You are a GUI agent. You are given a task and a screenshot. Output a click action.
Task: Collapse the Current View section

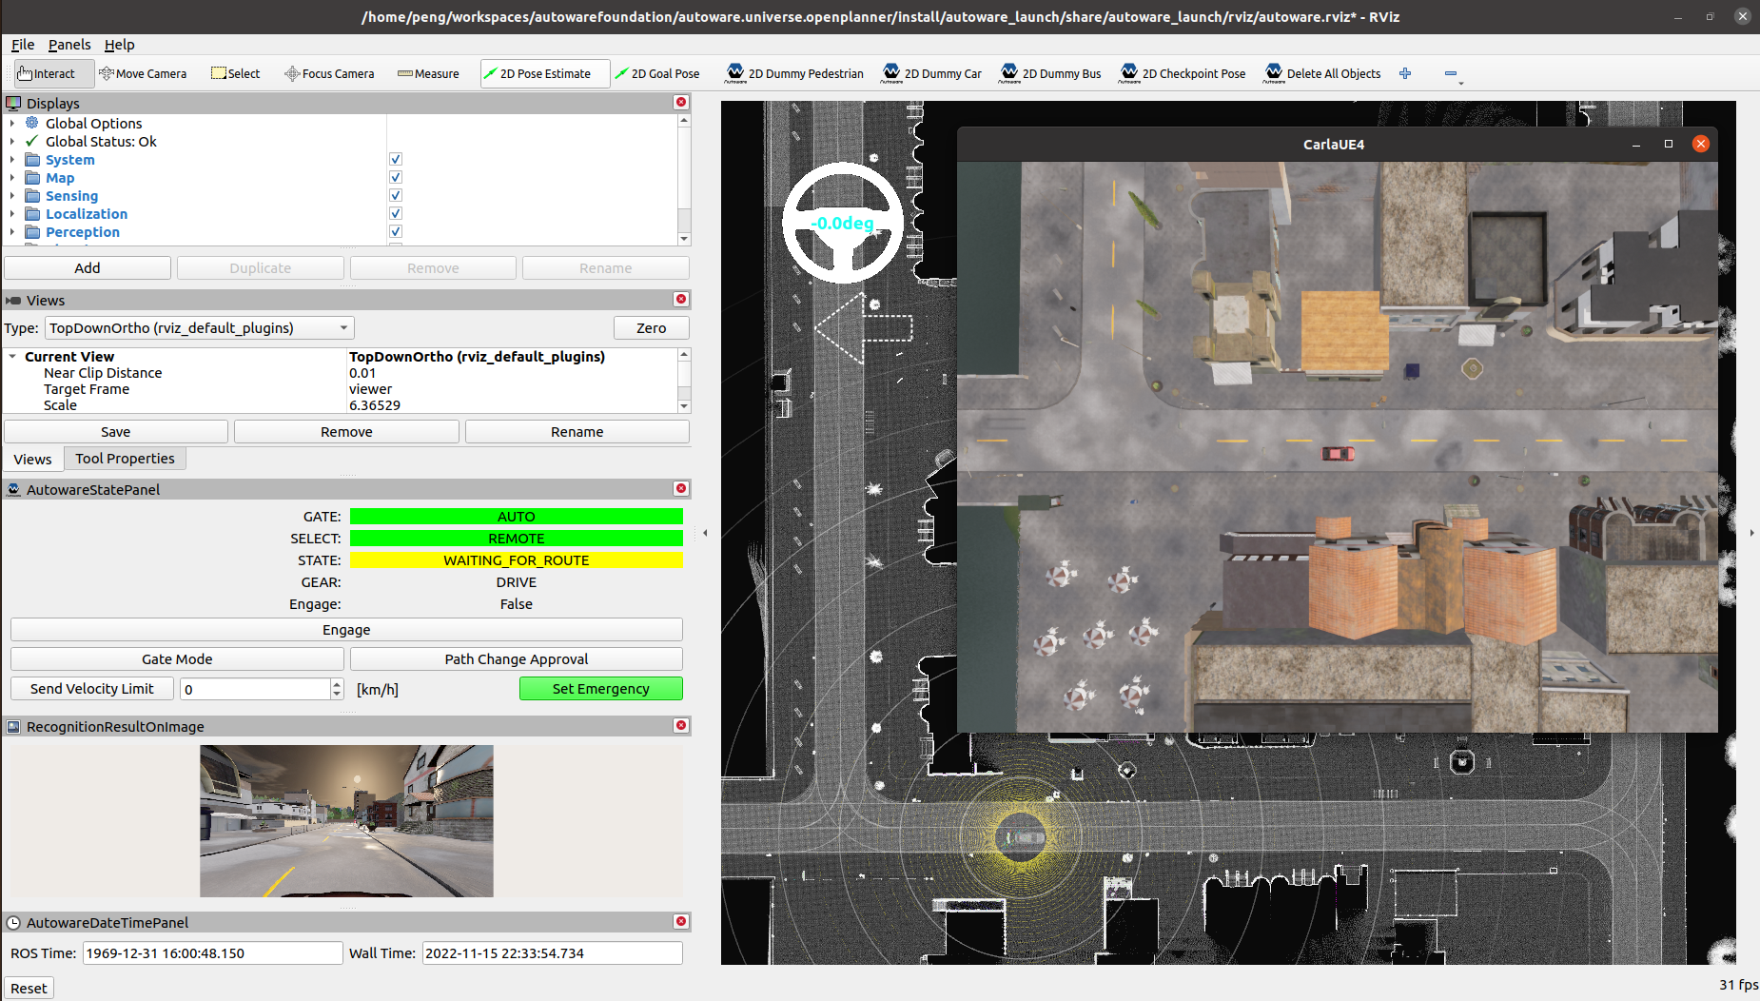click(12, 356)
